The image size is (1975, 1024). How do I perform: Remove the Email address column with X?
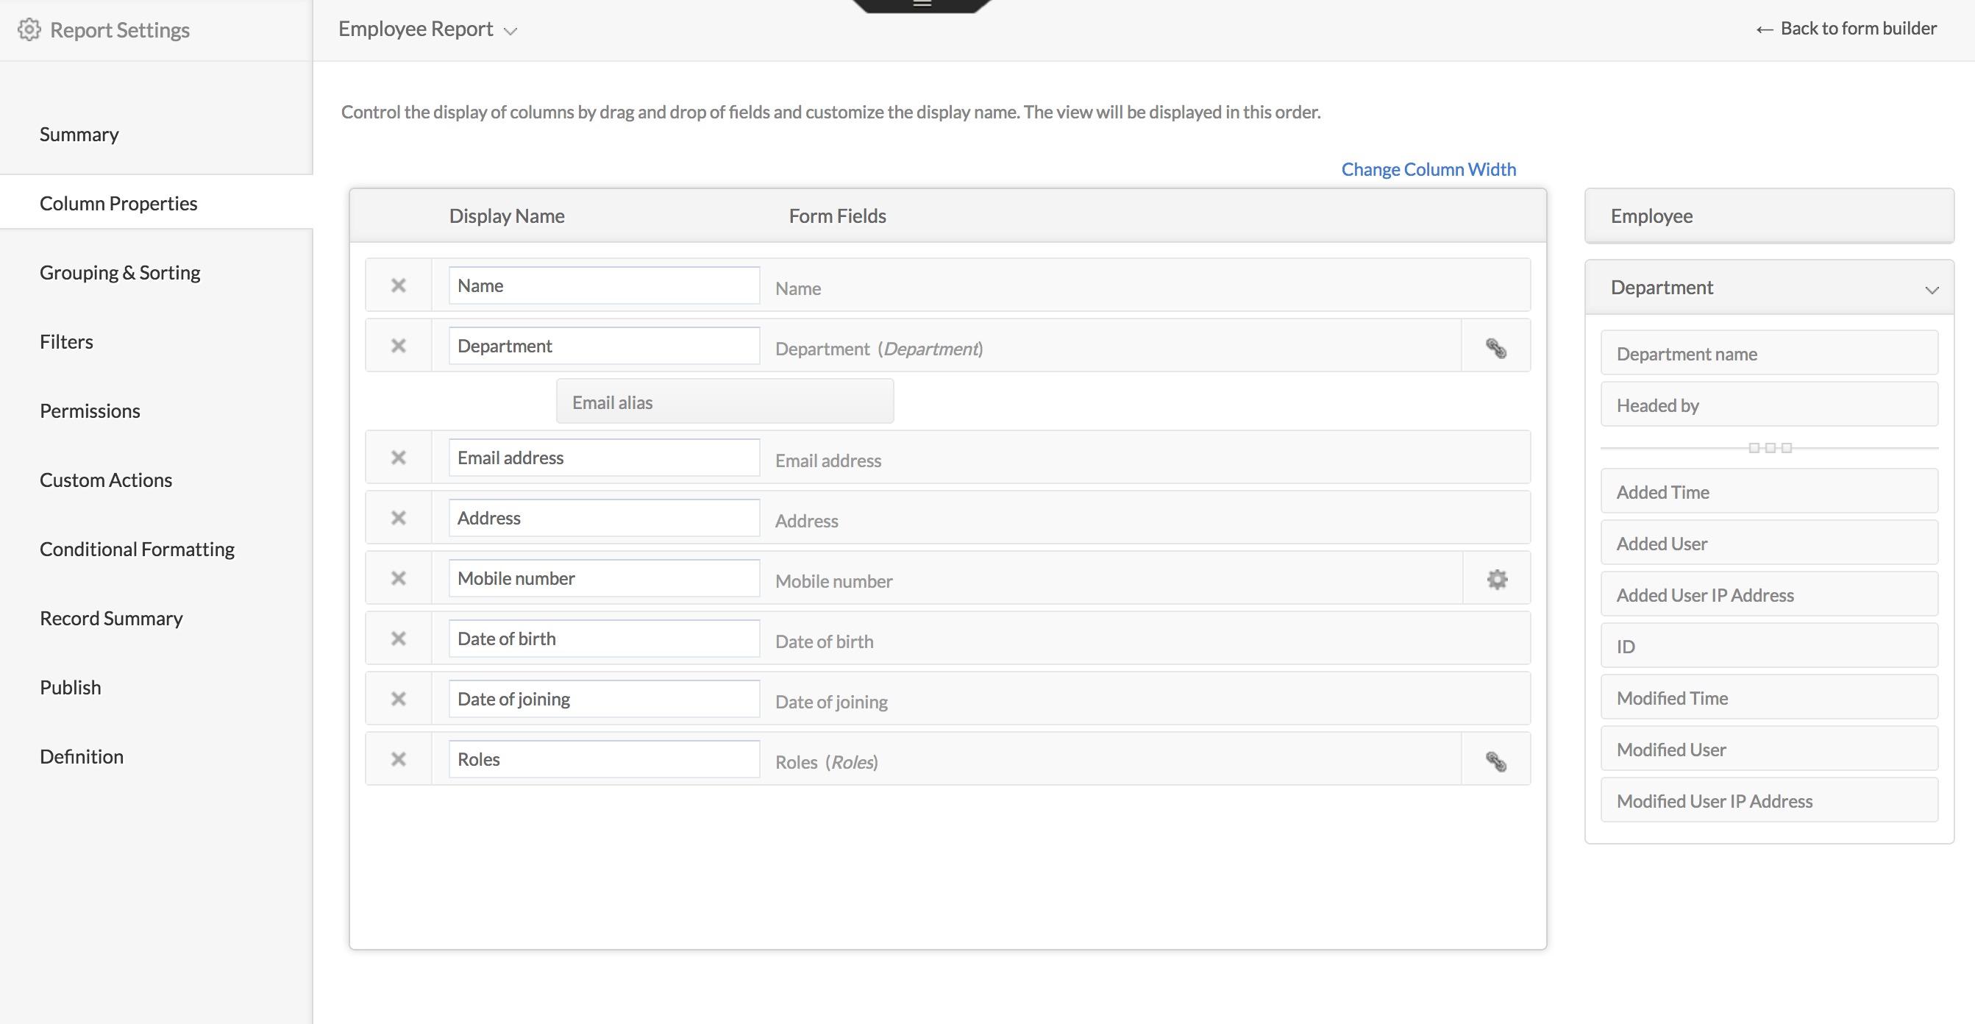click(x=398, y=458)
